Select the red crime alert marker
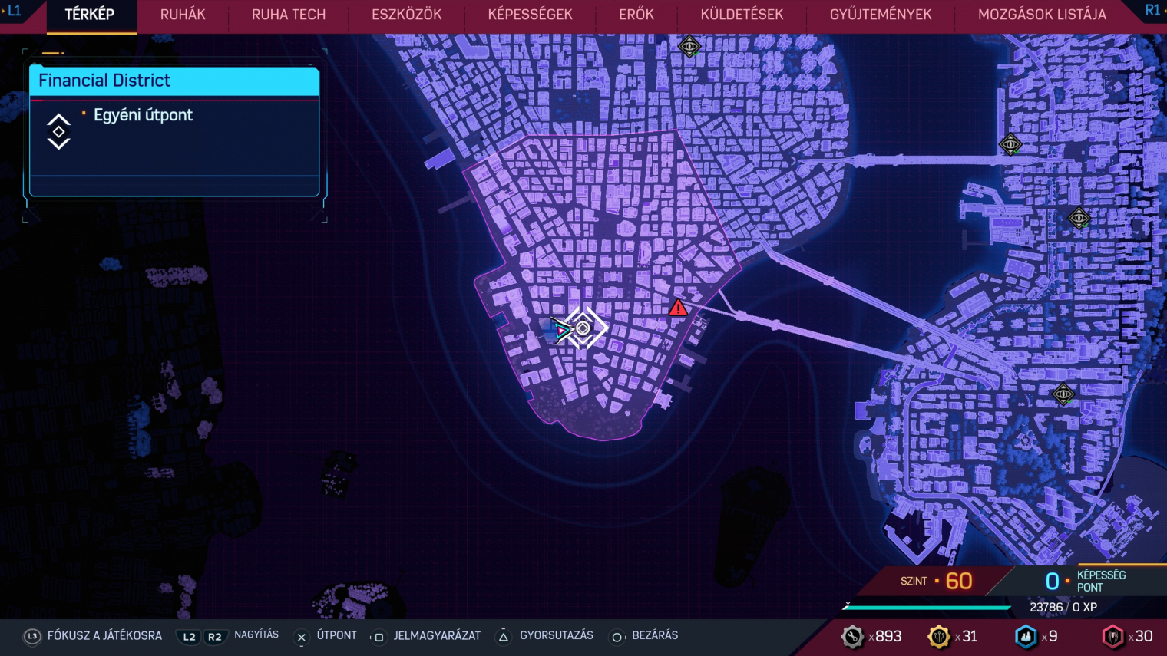 click(x=678, y=308)
